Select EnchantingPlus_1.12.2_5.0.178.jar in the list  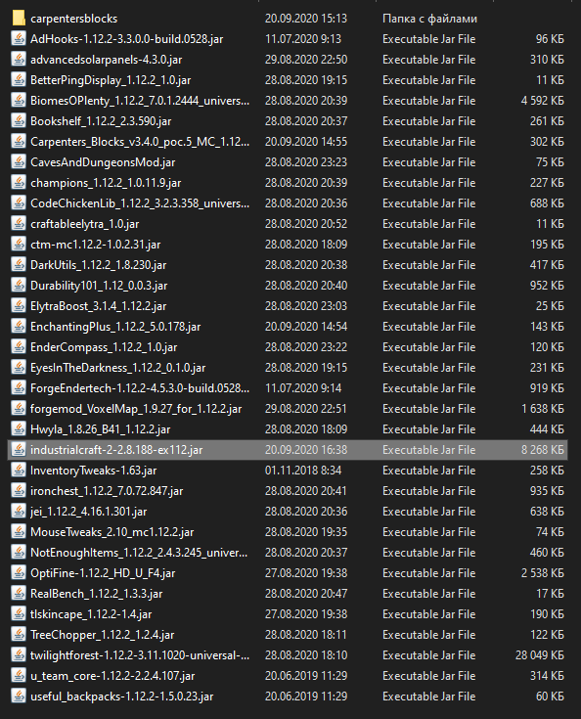pyautogui.click(x=115, y=327)
